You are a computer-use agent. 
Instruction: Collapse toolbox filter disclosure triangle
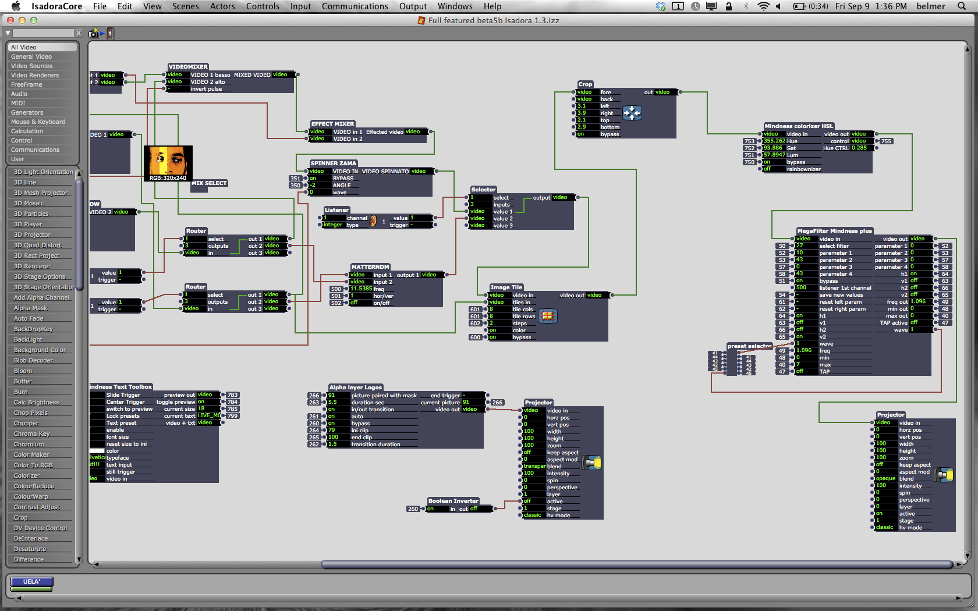pos(8,33)
